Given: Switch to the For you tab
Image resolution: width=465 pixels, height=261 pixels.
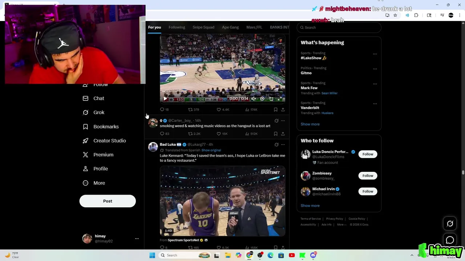Looking at the screenshot, I should (x=154, y=27).
